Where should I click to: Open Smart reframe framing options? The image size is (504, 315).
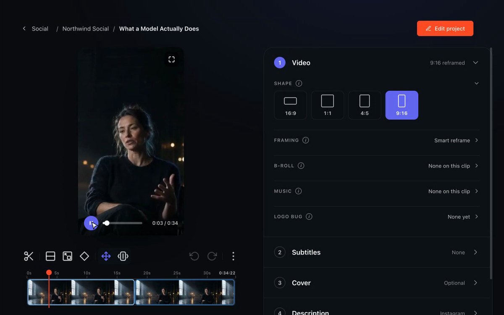pos(457,140)
